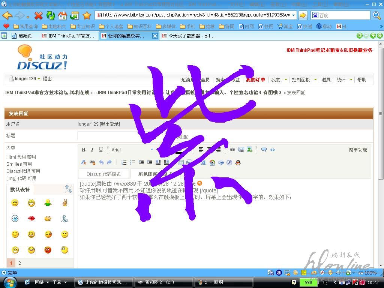Insert QQ penguin icon in editor

238,163
